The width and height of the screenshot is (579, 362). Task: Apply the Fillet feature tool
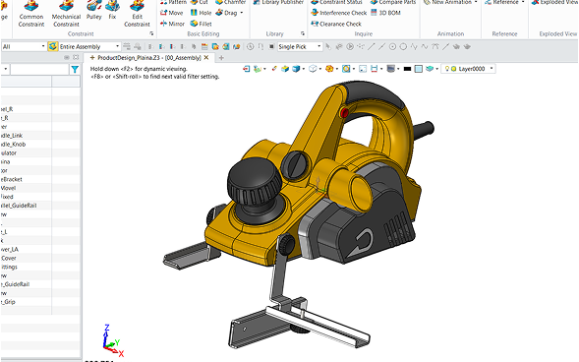pos(201,24)
